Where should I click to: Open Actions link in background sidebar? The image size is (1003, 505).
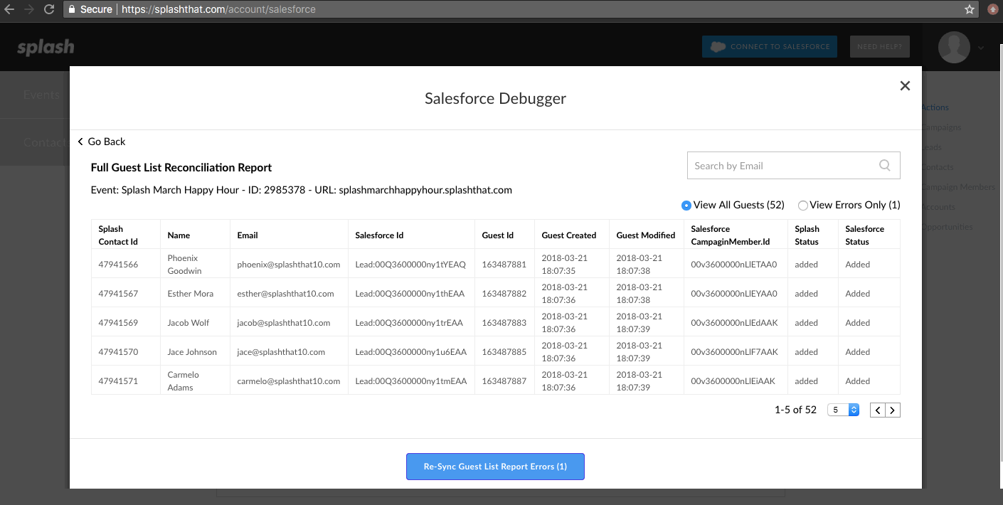[935, 107]
